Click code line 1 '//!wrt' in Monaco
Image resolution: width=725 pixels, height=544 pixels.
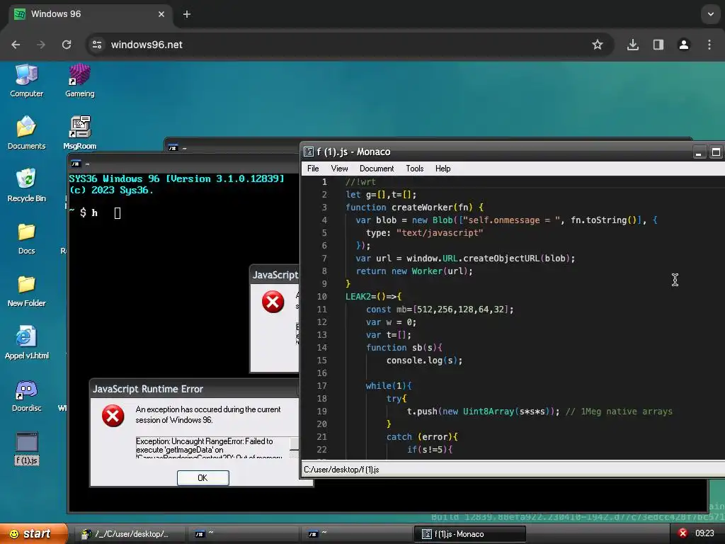click(360, 182)
